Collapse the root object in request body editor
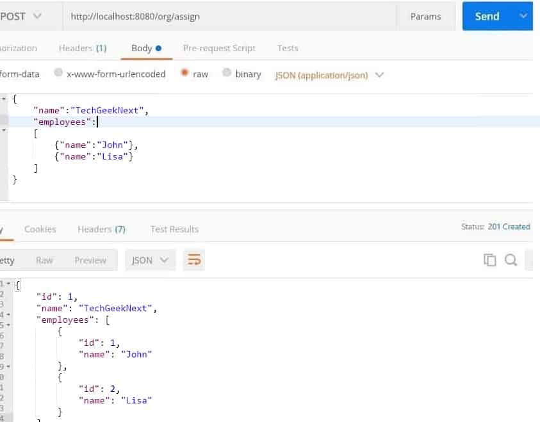540x422 pixels. 4,99
